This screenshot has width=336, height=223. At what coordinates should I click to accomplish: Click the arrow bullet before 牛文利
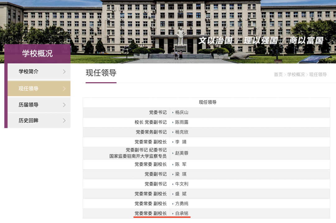pos(173,184)
